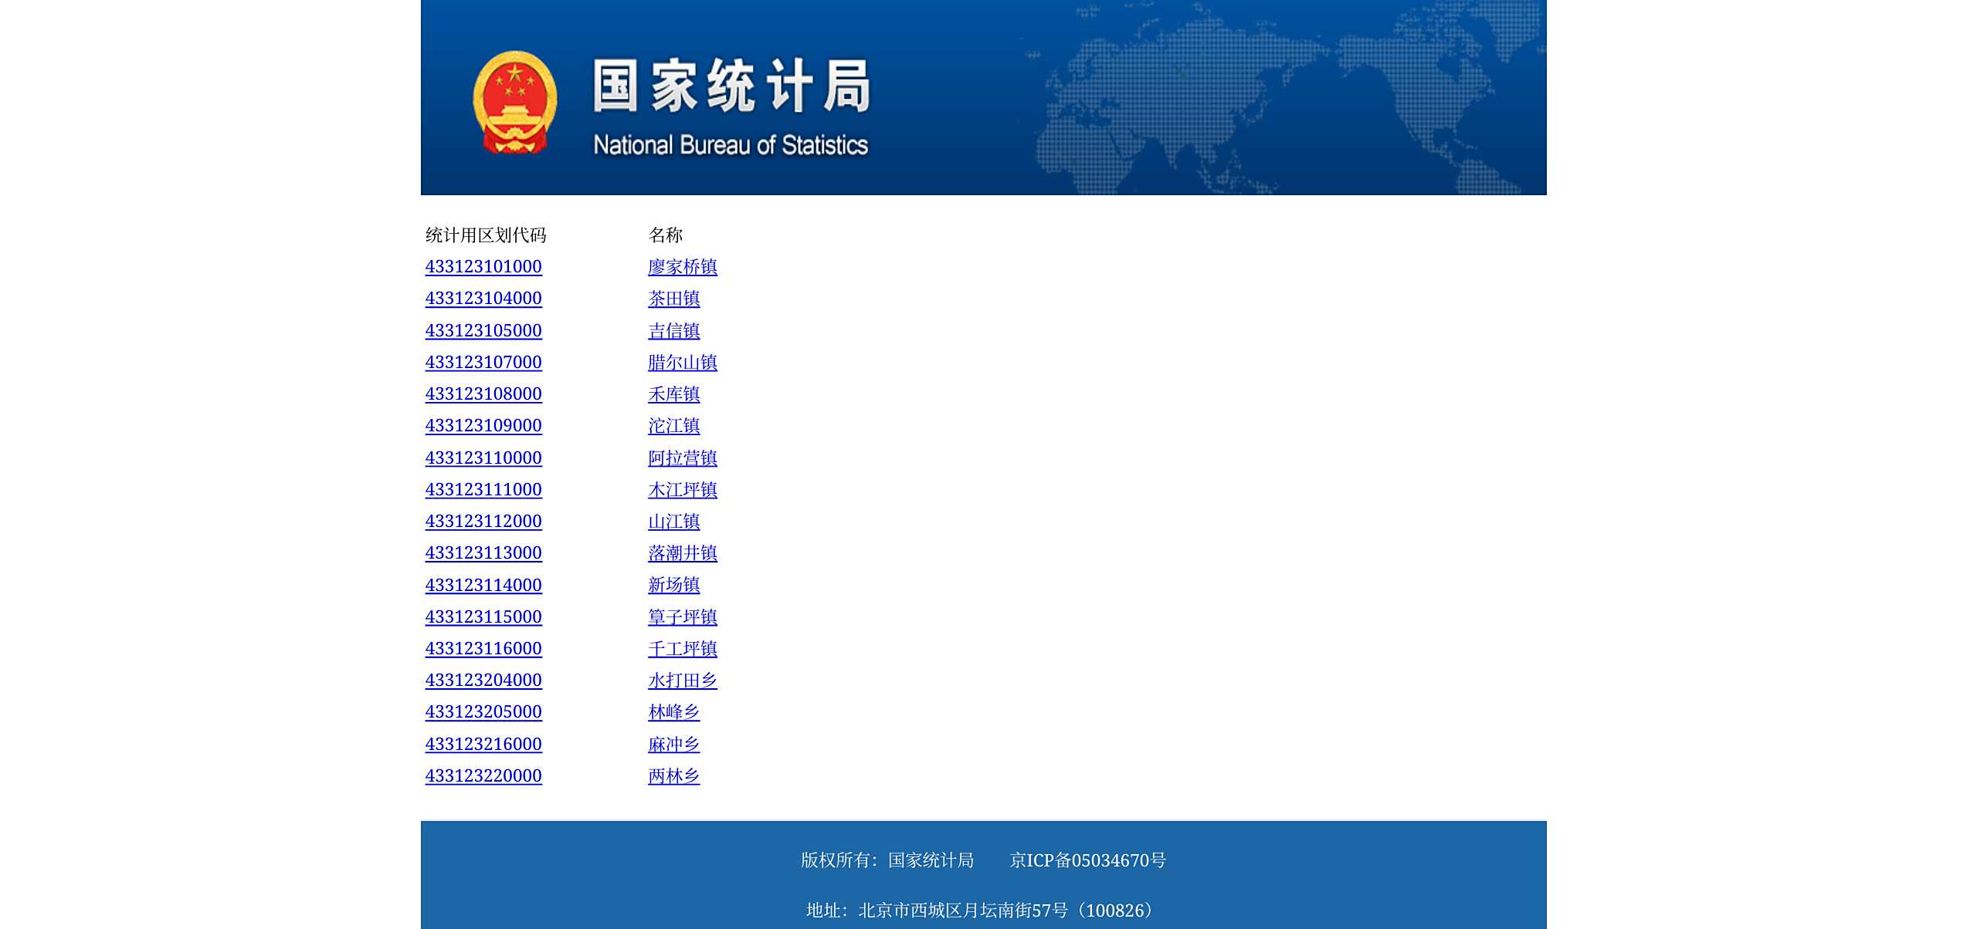Open the 落潮井镇 link
Image resolution: width=1977 pixels, height=929 pixels.
click(682, 553)
